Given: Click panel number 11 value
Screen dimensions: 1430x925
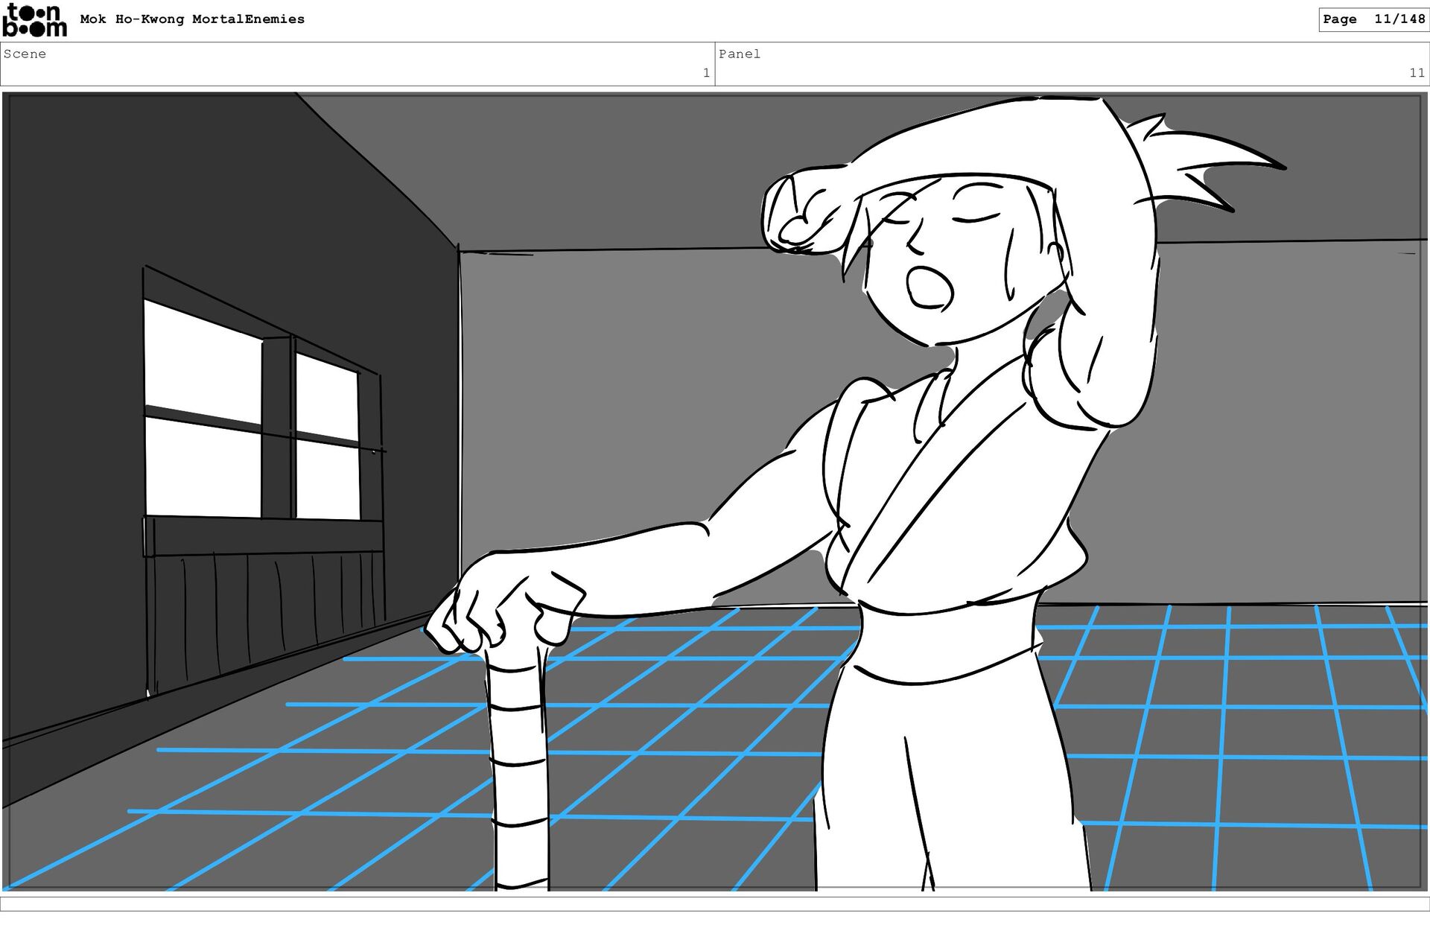Looking at the screenshot, I should pos(1416,73).
